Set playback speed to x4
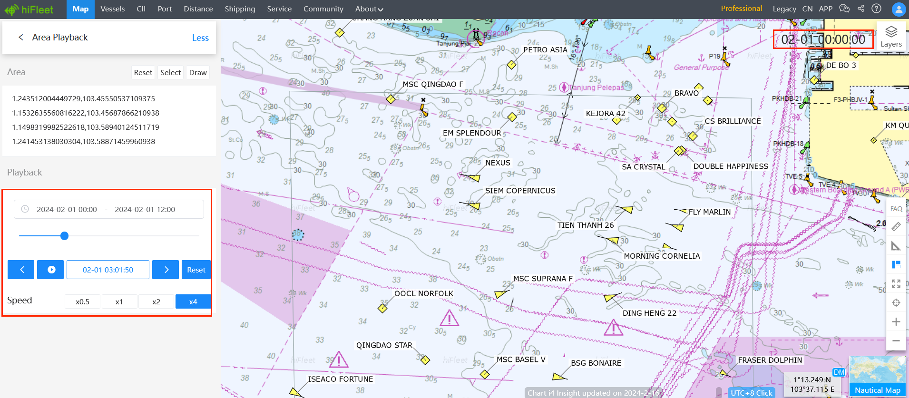This screenshot has width=909, height=398. (x=193, y=301)
